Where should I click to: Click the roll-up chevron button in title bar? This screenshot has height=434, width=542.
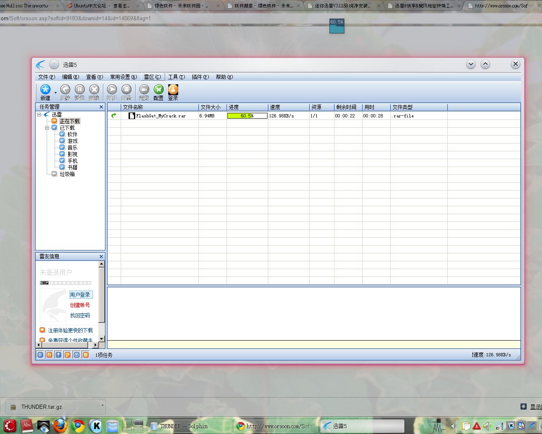(x=485, y=64)
